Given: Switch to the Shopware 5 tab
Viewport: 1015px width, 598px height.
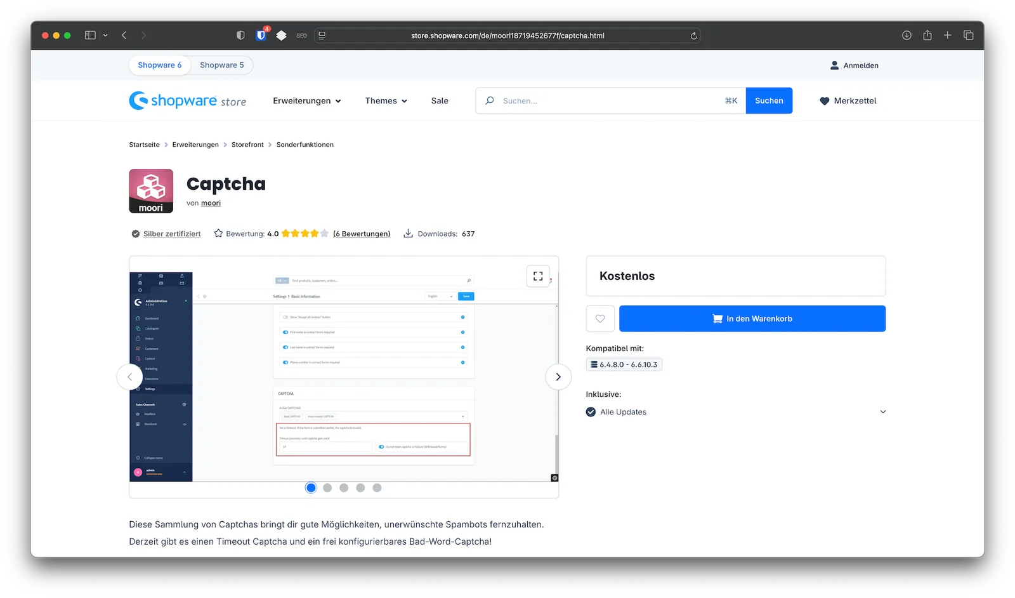Looking at the screenshot, I should (221, 65).
